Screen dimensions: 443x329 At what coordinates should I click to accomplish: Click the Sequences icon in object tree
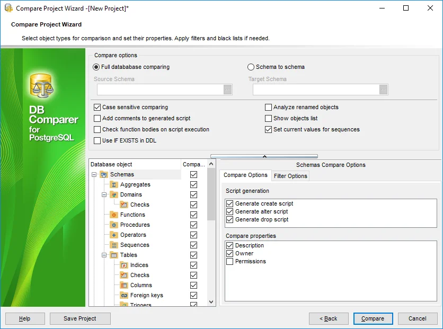click(x=114, y=245)
